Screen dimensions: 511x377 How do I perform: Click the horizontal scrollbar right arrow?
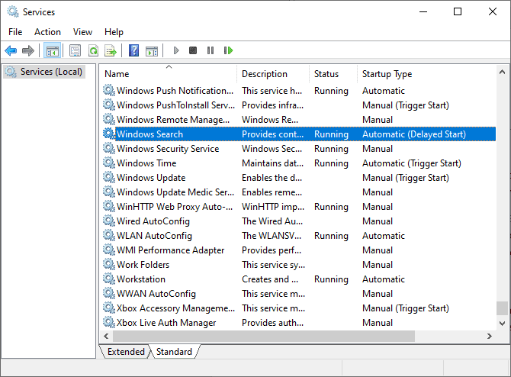[x=490, y=336]
